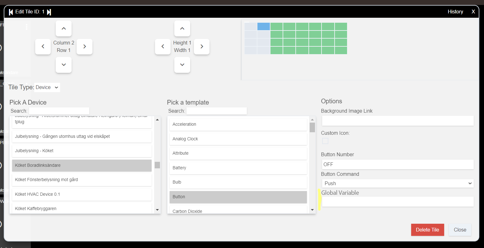484x248 pixels.
Task: Decrease the tile column with the left arrow
Action: (x=43, y=46)
